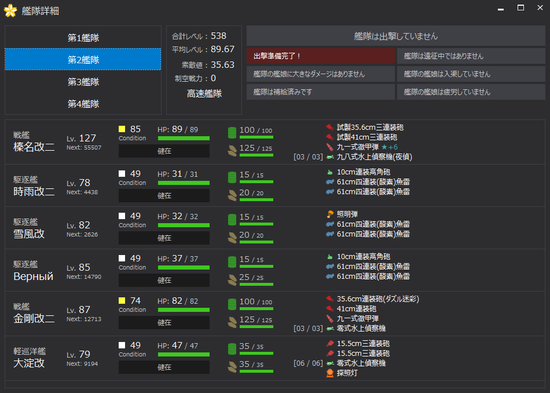Image resolution: width=550 pixels, height=393 pixels.
Task: Click the white condition square for 大淀改
Action: 122,345
